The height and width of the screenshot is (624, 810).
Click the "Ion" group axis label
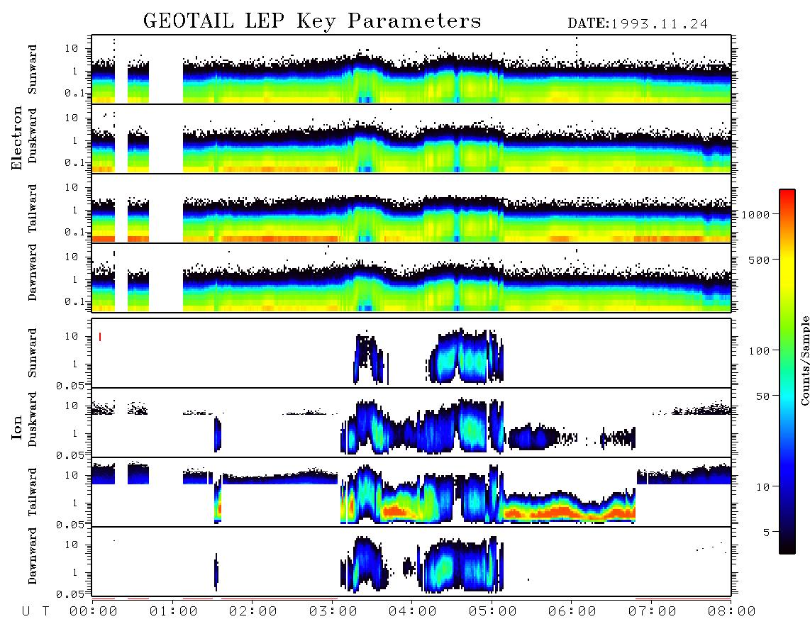[17, 427]
